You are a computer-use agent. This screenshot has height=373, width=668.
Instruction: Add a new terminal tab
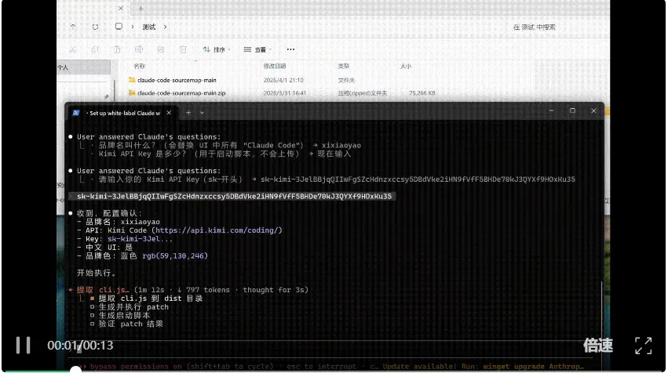[188, 113]
